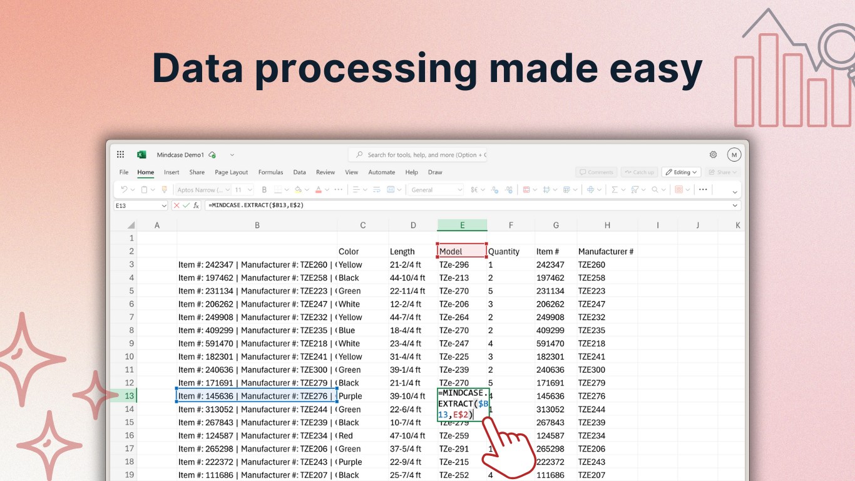Open the Review tab
This screenshot has height=481, width=855.
[325, 172]
